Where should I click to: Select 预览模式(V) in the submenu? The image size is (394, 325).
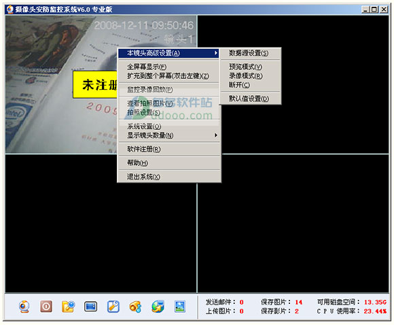coord(250,67)
